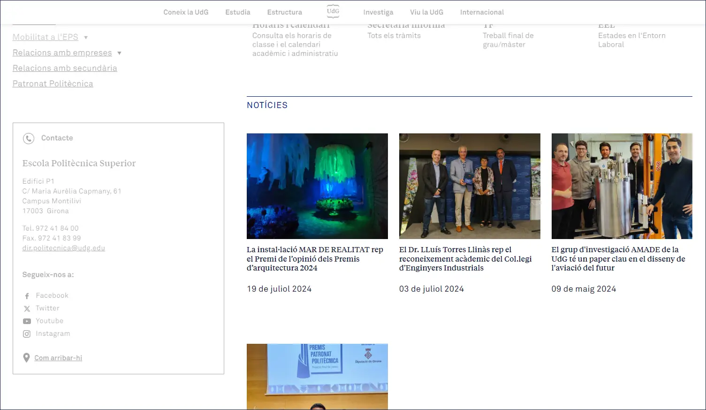The width and height of the screenshot is (706, 410).
Task: Expand the Relacions amb empreses arrow
Action: (x=119, y=53)
